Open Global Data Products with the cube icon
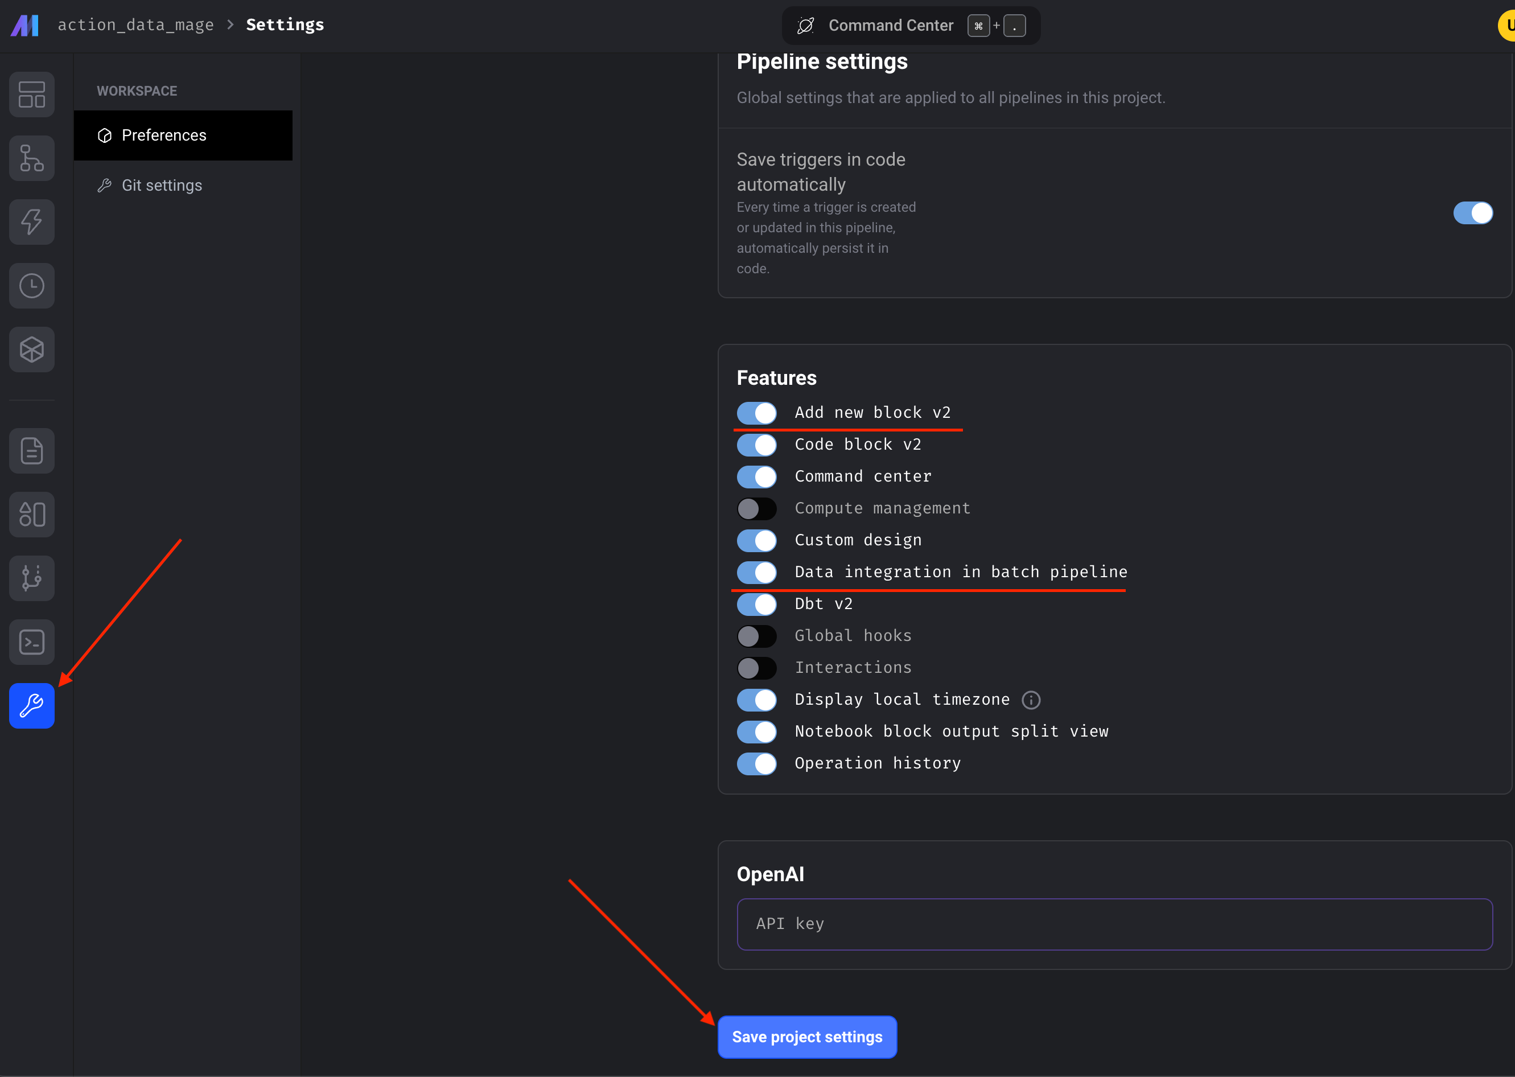The width and height of the screenshot is (1515, 1077). (x=31, y=349)
